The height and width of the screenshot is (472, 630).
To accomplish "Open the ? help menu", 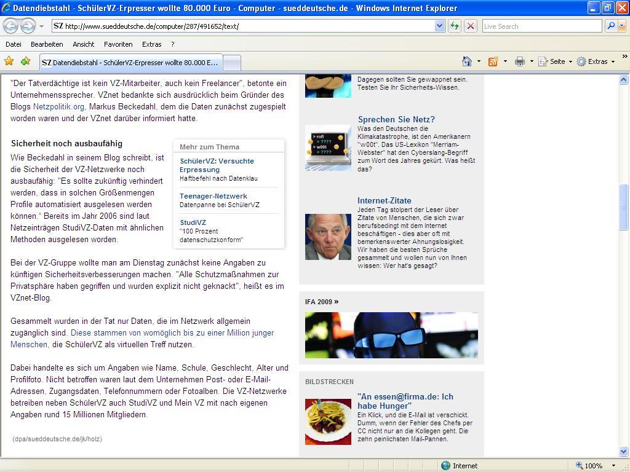I will 172,44.
